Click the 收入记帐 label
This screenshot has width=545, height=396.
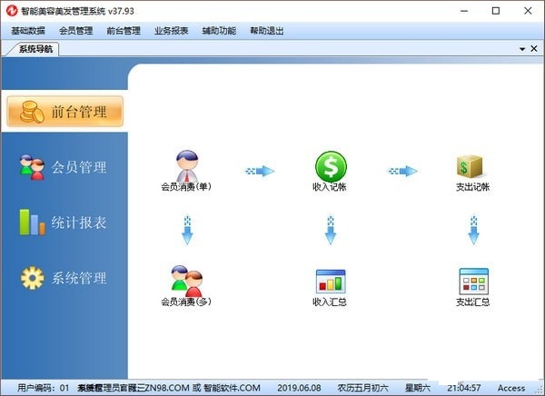(330, 187)
